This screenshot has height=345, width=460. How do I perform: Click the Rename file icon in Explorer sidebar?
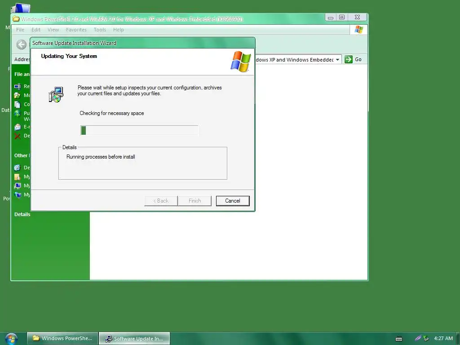click(18, 86)
